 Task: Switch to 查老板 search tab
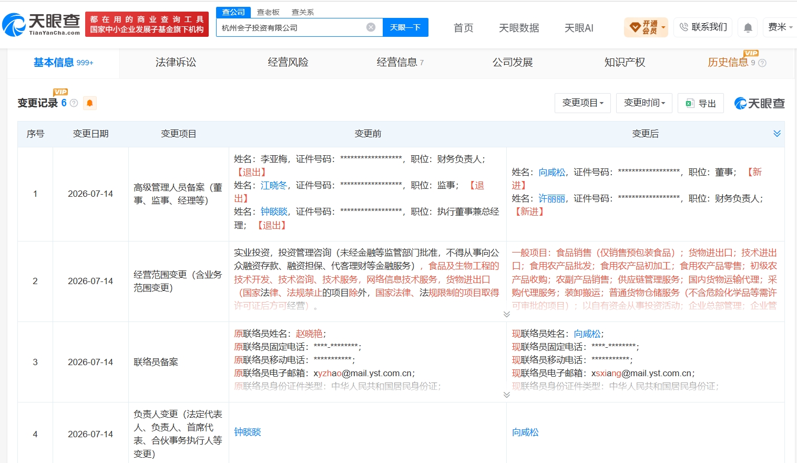[268, 12]
